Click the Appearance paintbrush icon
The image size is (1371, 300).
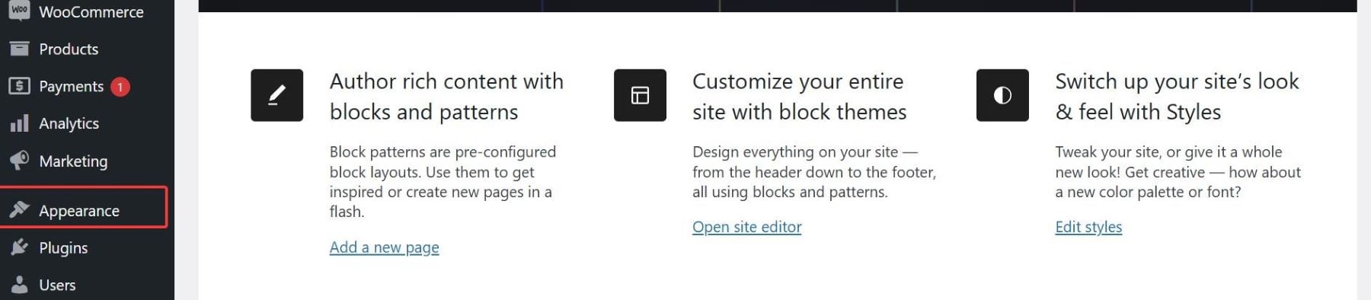[19, 209]
